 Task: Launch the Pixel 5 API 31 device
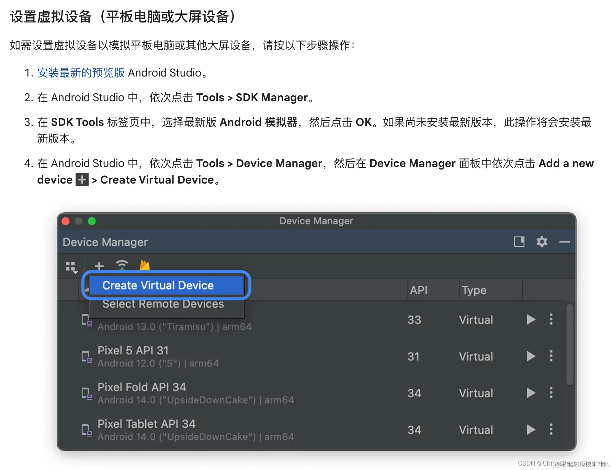[x=531, y=356]
